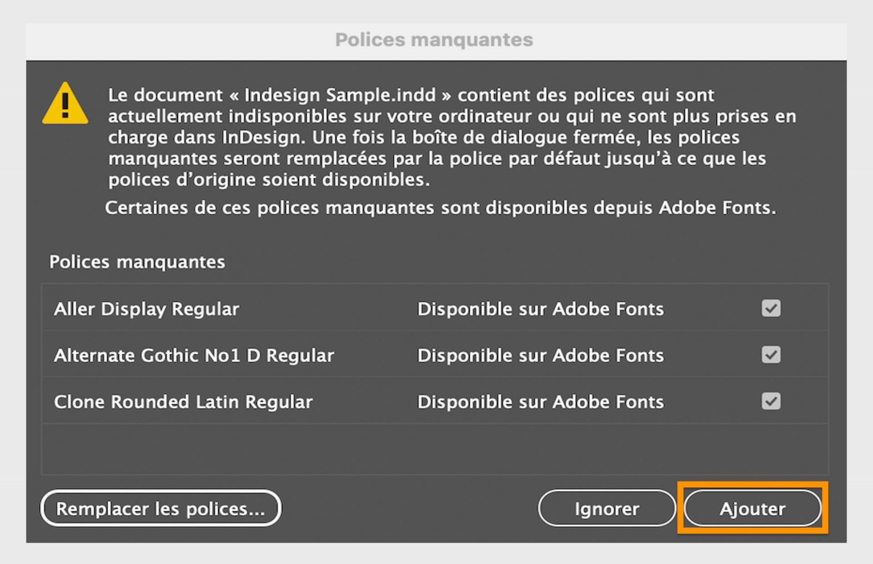Image resolution: width=873 pixels, height=564 pixels.
Task: Click the Ignorer button
Action: tap(607, 509)
